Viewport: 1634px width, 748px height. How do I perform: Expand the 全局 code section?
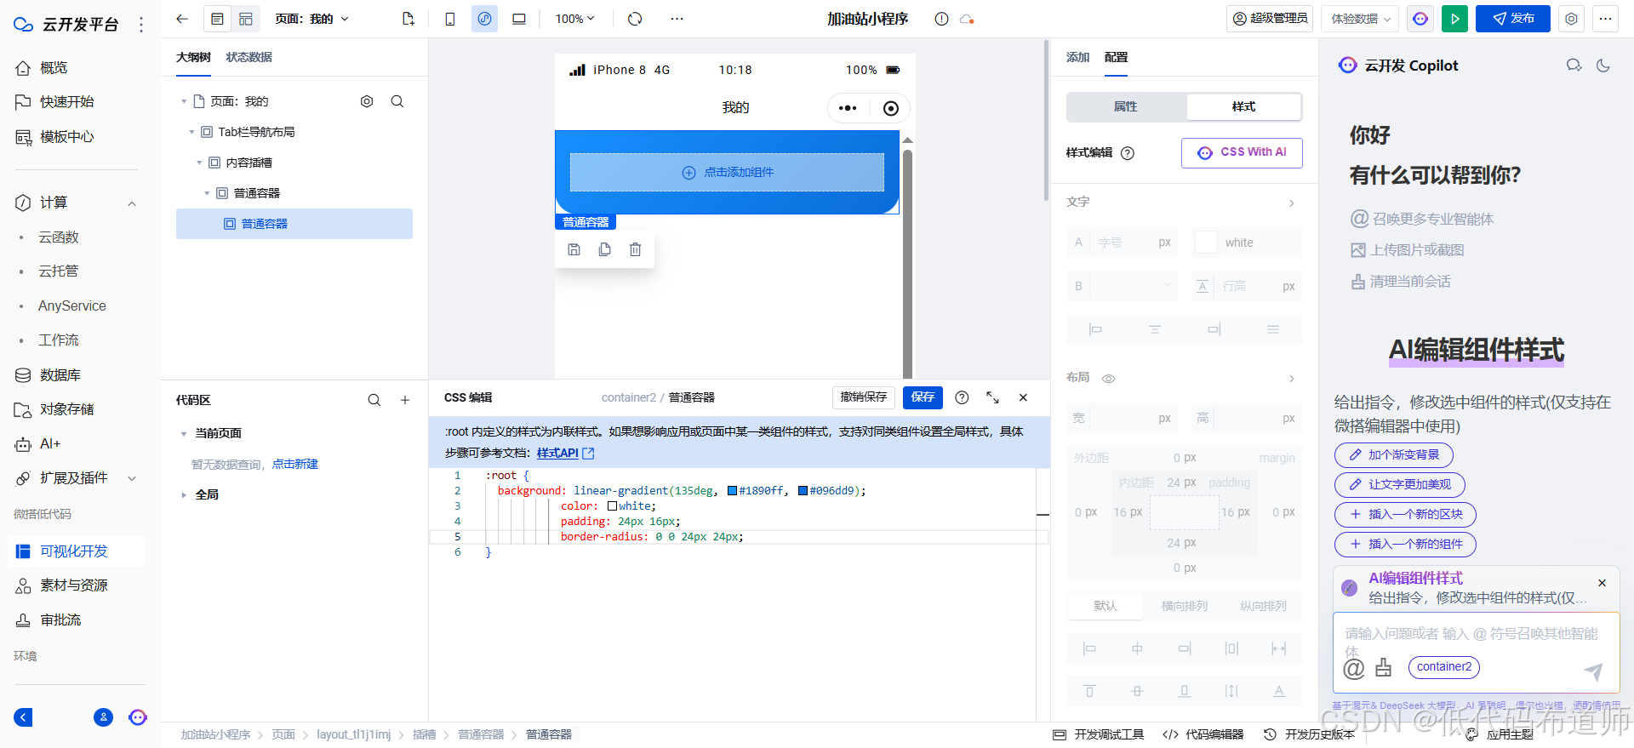pos(184,494)
